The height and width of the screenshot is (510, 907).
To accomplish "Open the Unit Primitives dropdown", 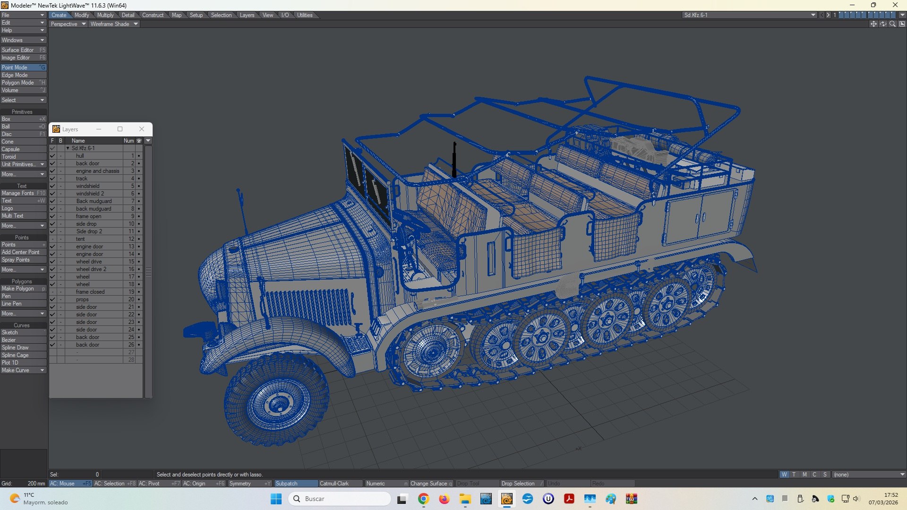I will tap(23, 164).
